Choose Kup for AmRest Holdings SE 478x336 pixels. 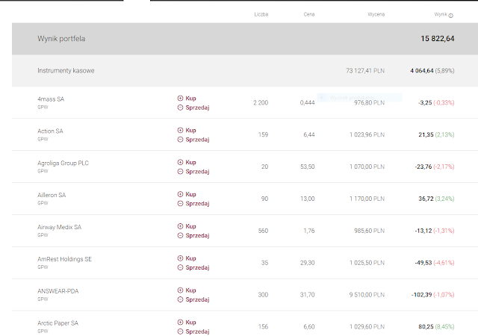click(x=190, y=258)
